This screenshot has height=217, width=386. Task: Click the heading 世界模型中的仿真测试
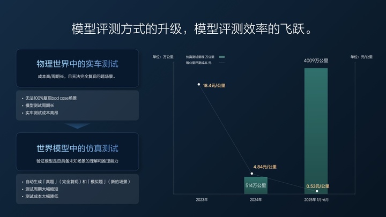tap(77, 148)
